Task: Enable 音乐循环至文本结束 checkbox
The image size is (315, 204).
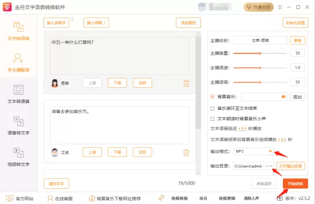Action: click(x=212, y=108)
